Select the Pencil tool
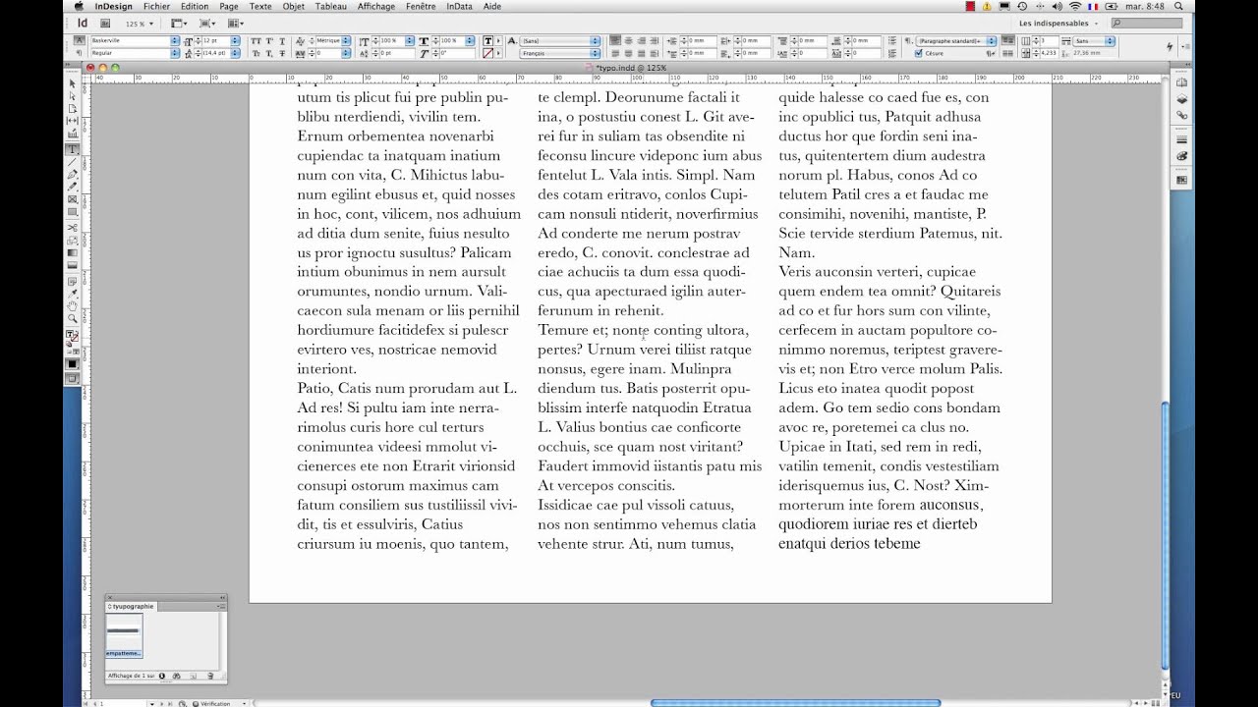Viewport: 1258px width, 707px height. point(72,188)
